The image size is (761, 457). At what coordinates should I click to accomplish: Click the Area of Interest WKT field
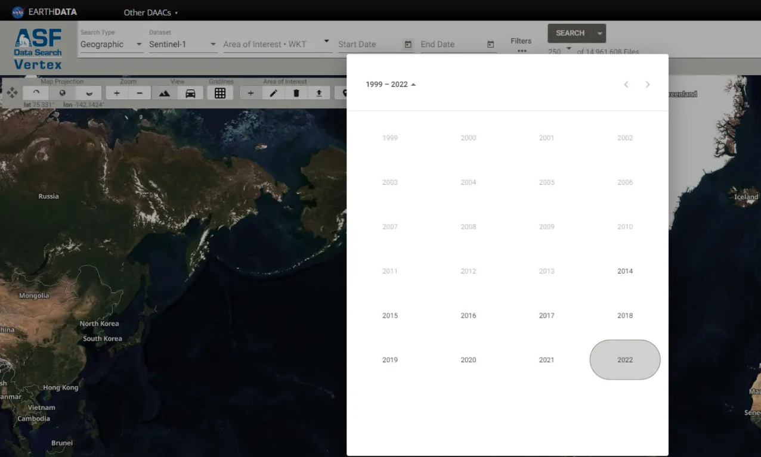(x=272, y=45)
